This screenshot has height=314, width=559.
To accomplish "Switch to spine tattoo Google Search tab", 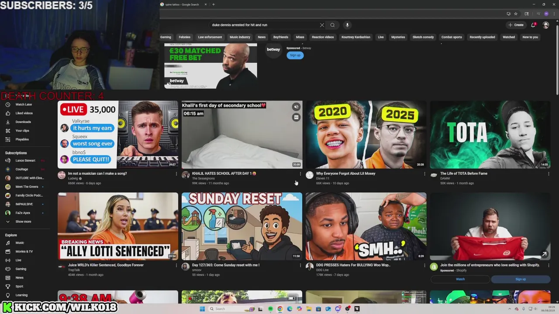I will pos(182,4).
